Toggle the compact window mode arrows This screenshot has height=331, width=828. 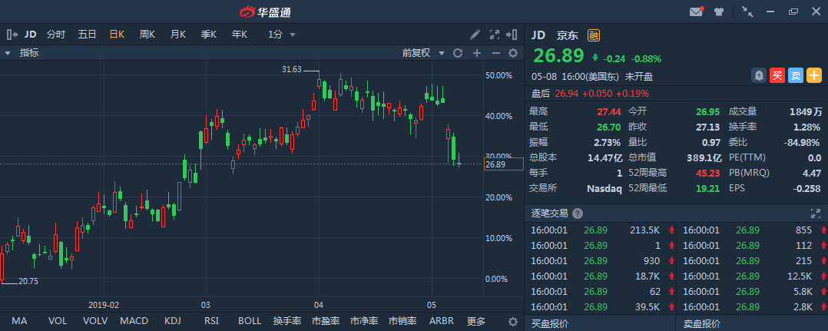[x=747, y=12]
